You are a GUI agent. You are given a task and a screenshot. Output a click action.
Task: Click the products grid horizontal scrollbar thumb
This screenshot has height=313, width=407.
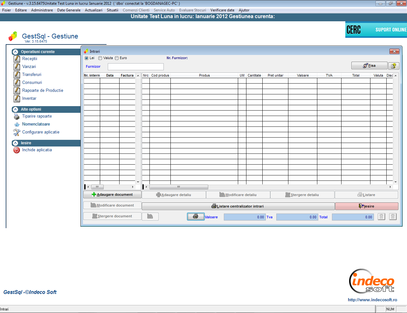click(179, 187)
